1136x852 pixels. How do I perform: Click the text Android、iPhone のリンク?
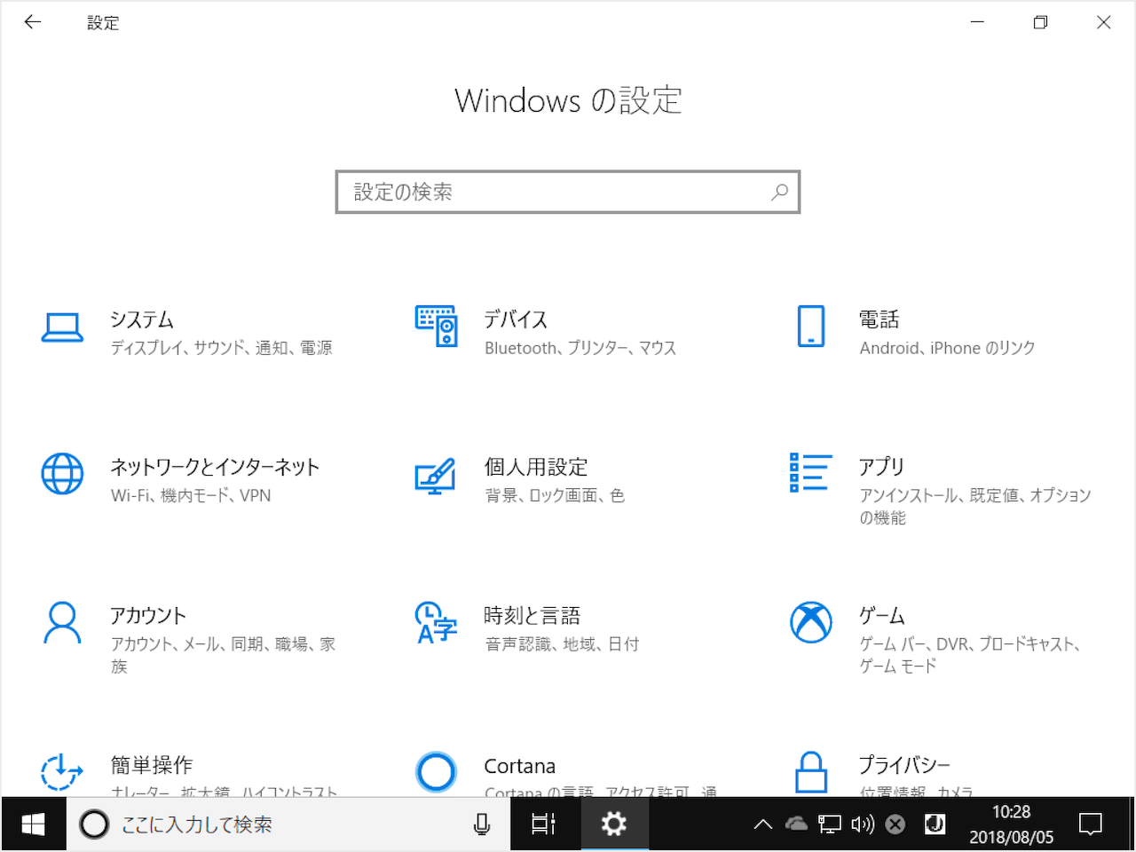tap(947, 349)
